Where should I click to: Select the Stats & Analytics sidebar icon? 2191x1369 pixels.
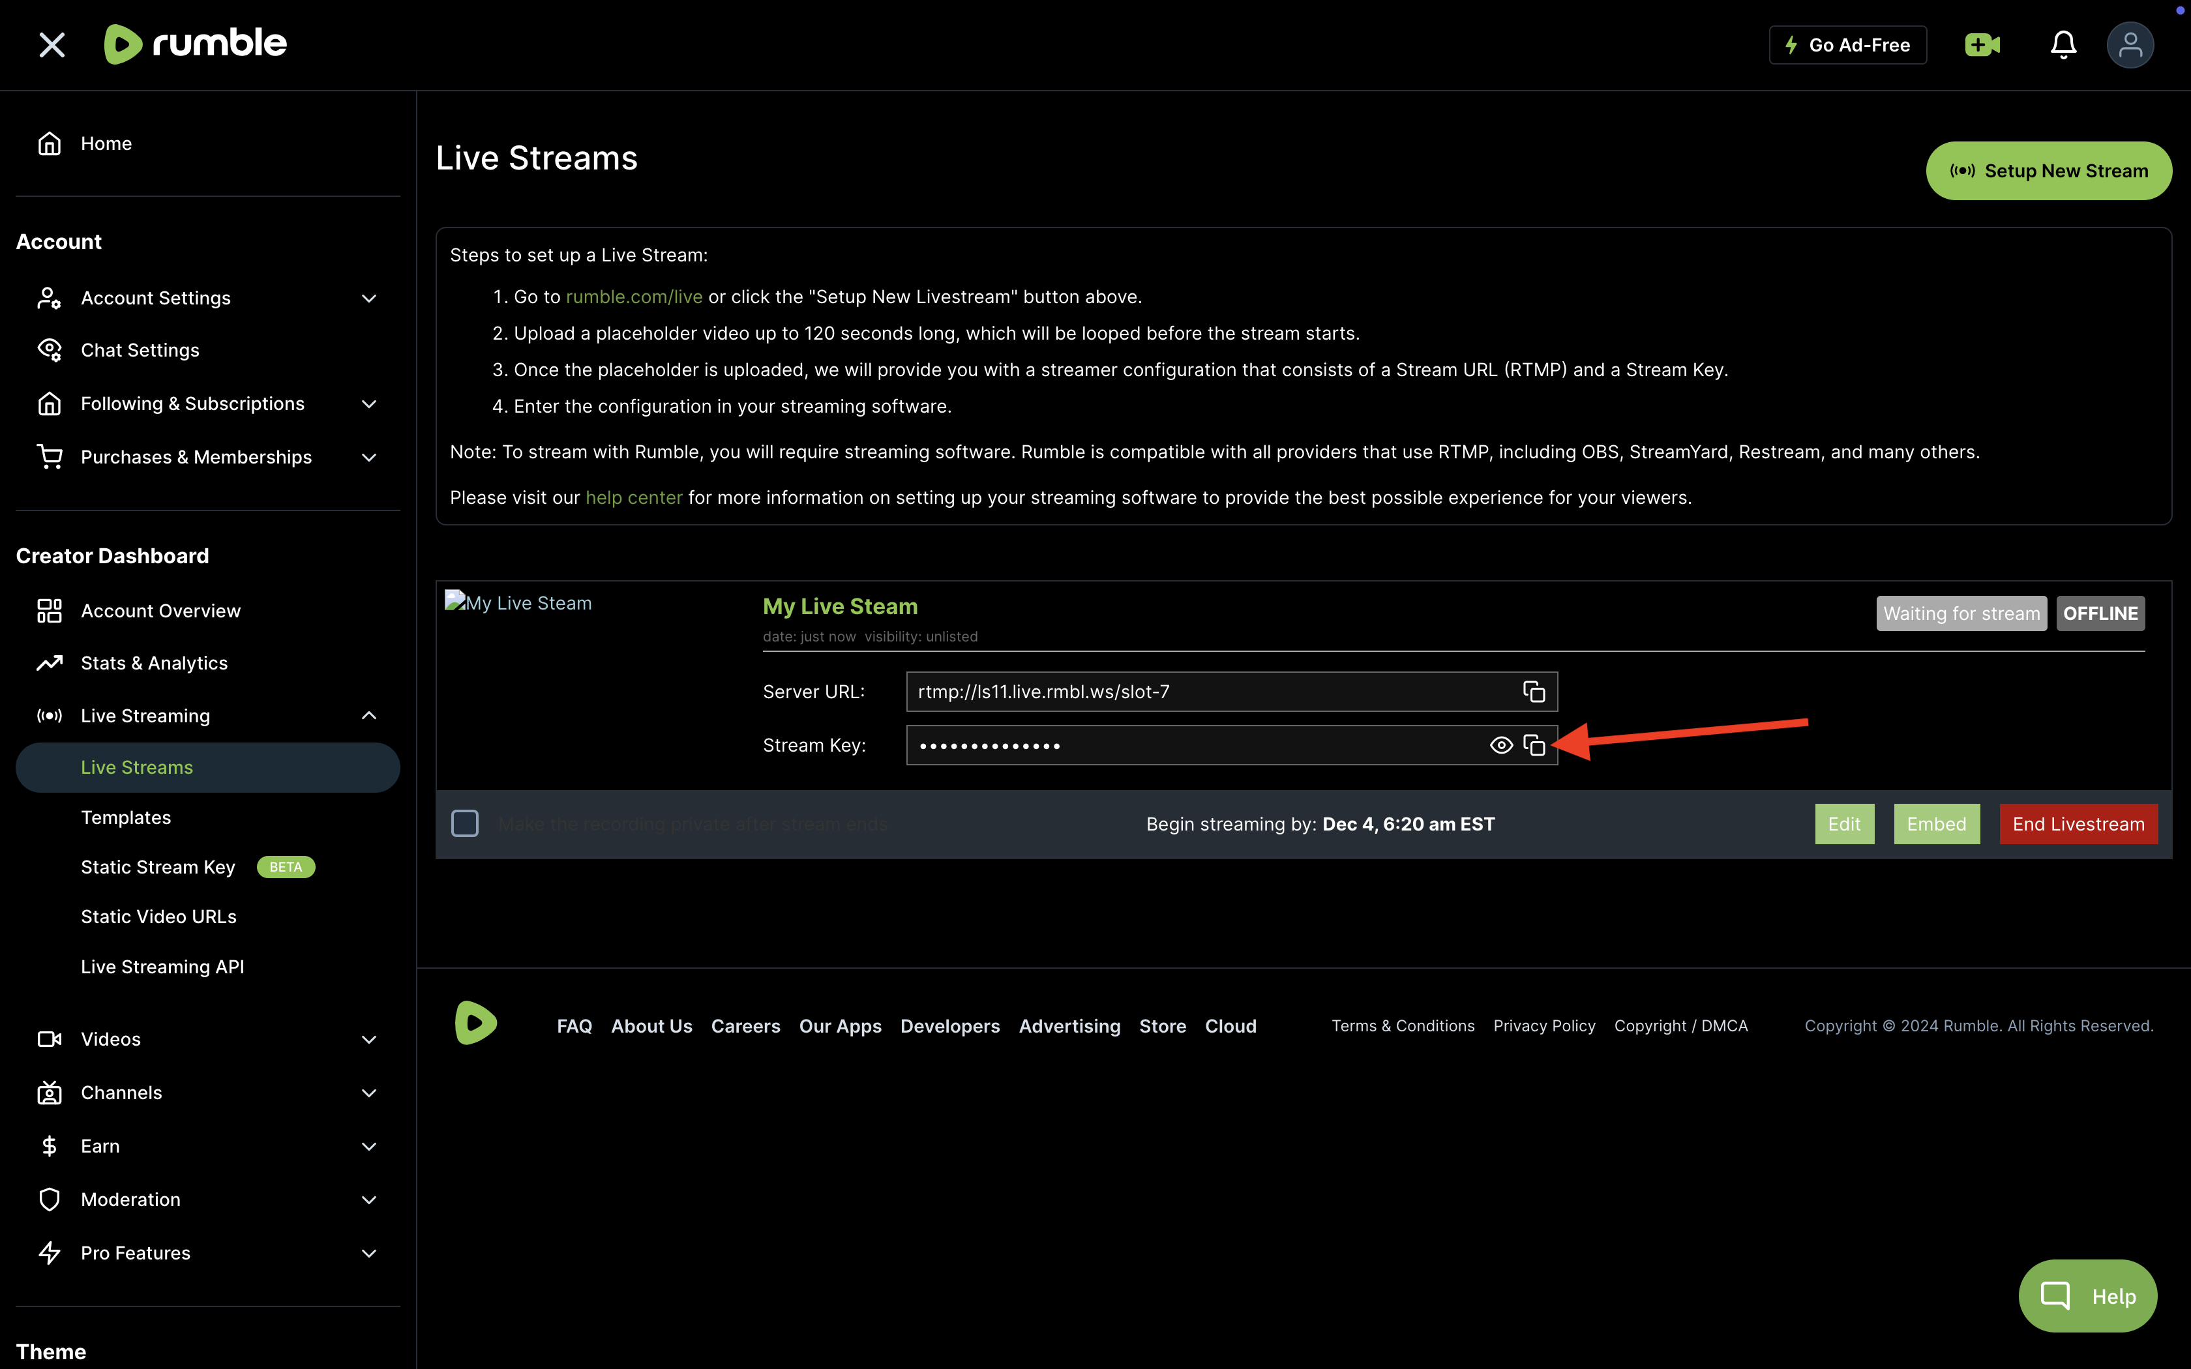(50, 663)
